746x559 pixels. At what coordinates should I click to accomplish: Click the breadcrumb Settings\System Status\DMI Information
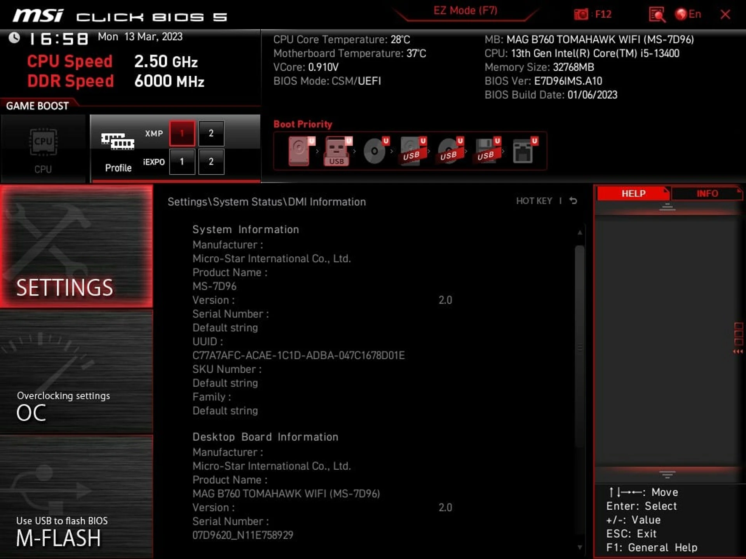click(x=267, y=202)
